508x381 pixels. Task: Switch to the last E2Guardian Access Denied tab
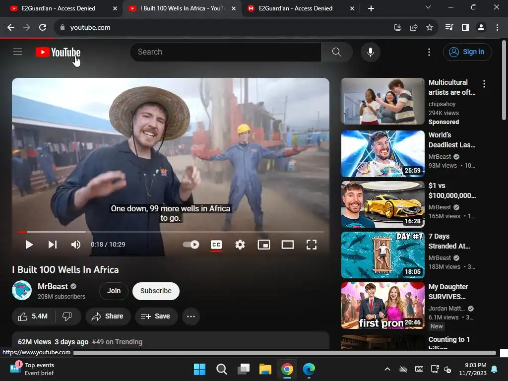pos(296,8)
